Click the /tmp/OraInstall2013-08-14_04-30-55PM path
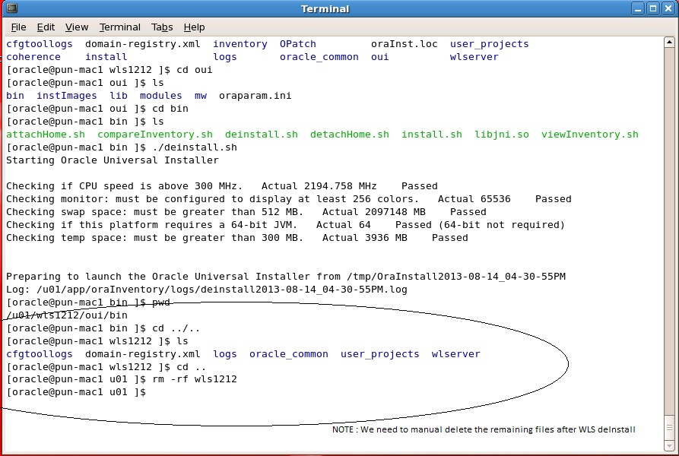The image size is (679, 456). [x=456, y=277]
